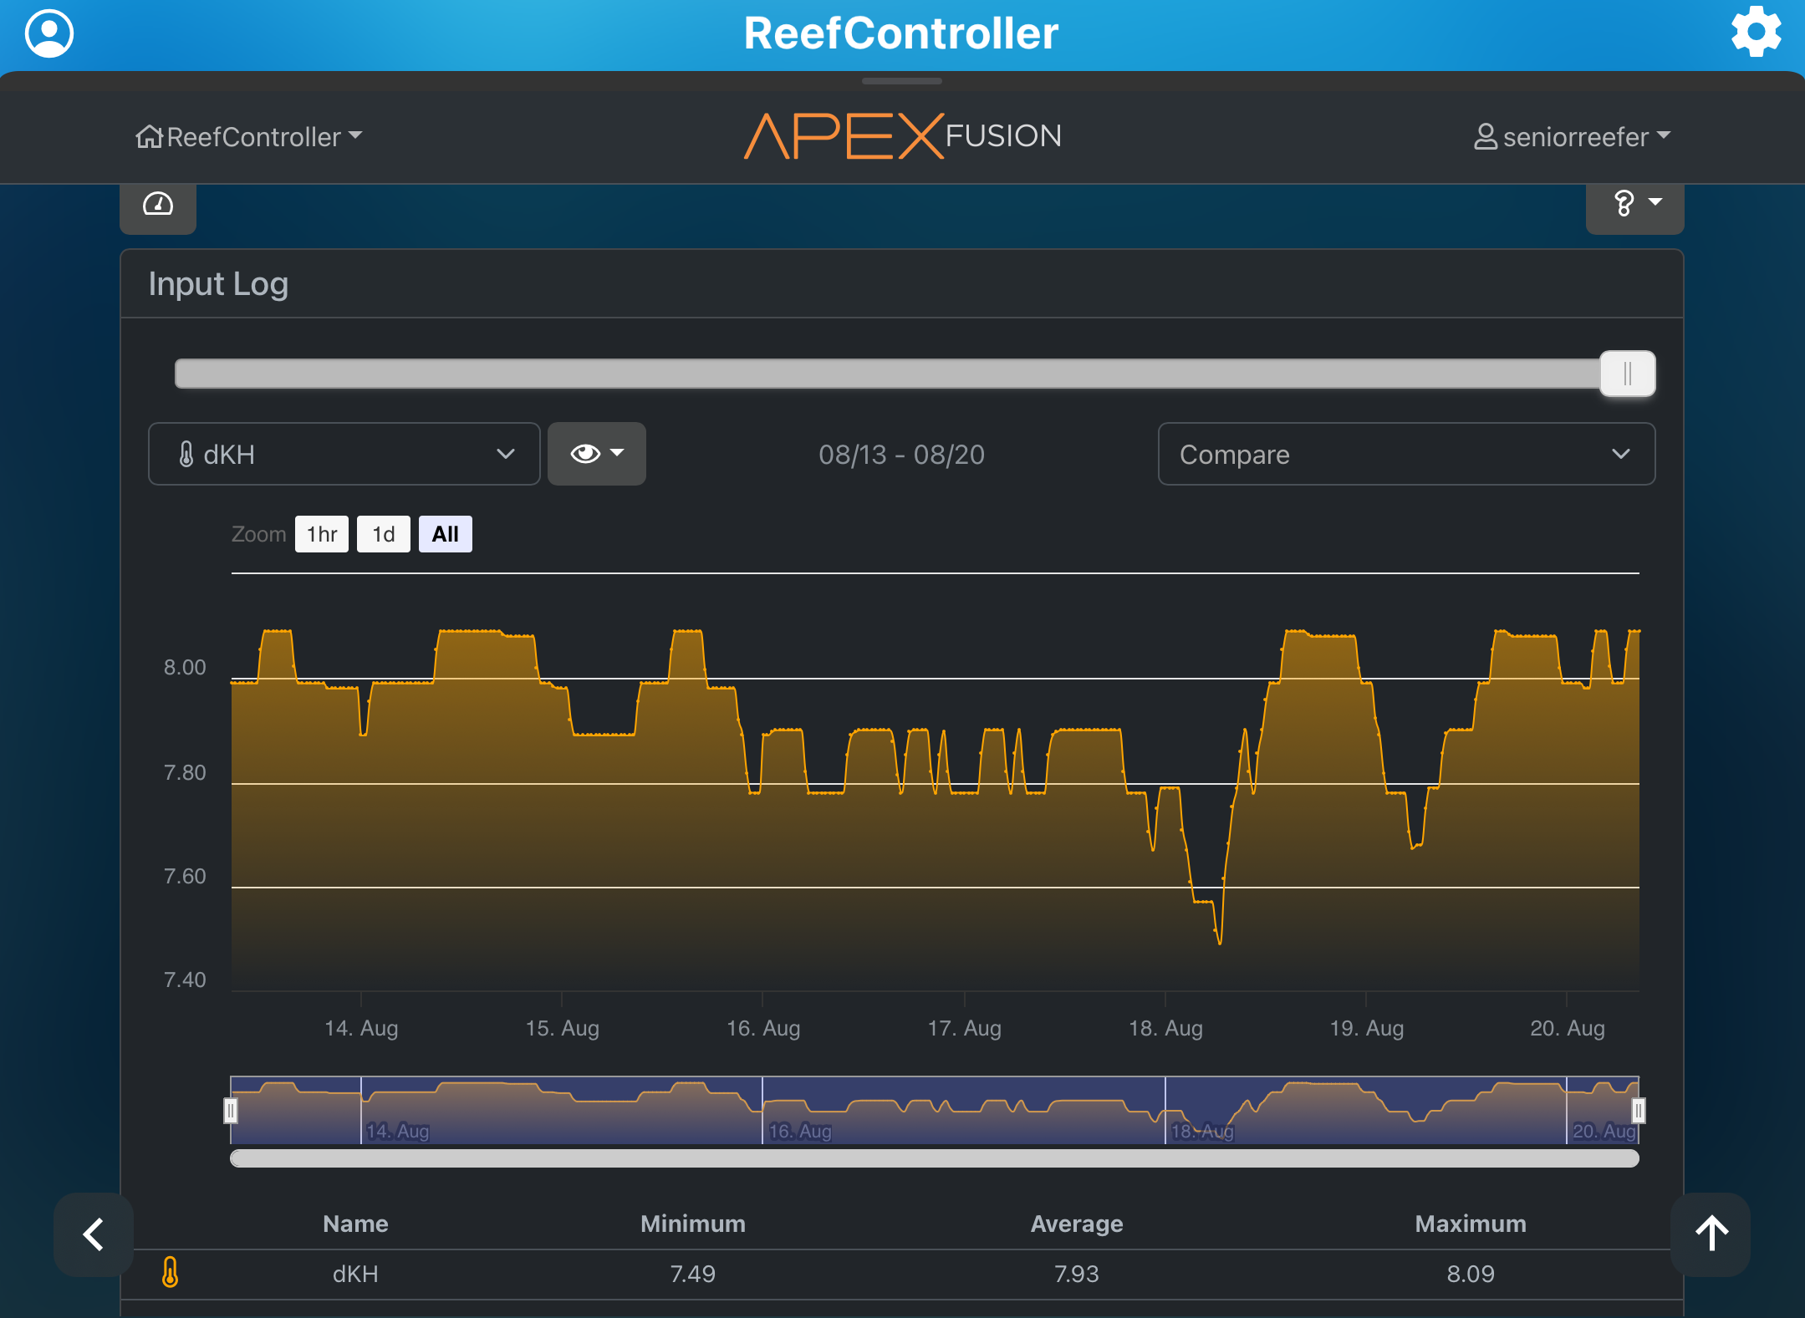The image size is (1805, 1318).
Task: Click the dashboard gauge icon
Action: pos(158,205)
